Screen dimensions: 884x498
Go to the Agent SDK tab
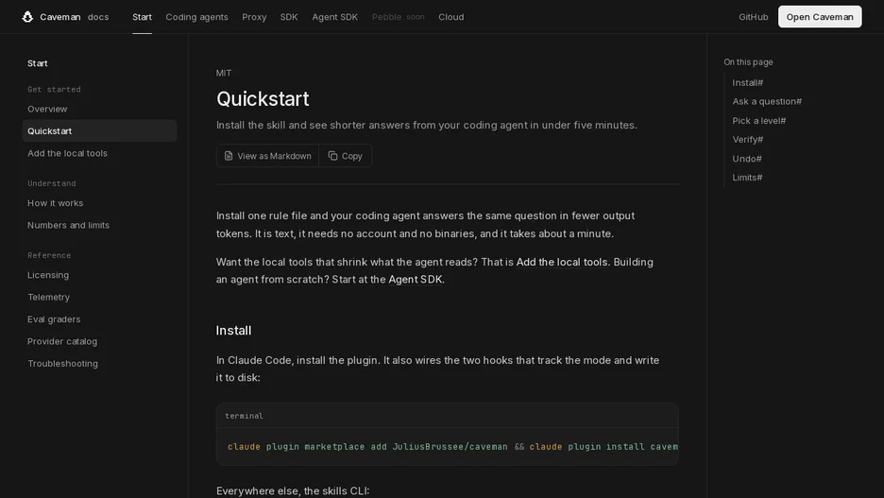click(x=335, y=17)
